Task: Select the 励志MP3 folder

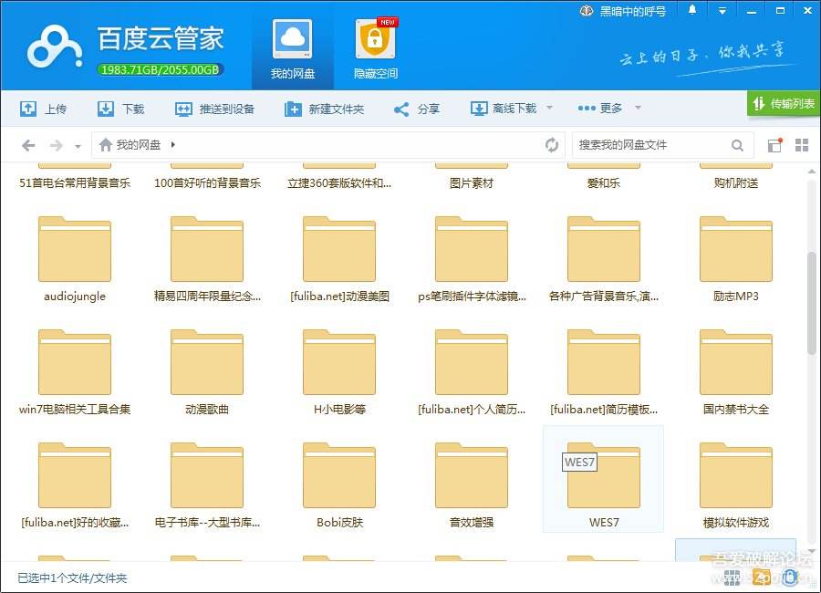Action: [x=735, y=259]
